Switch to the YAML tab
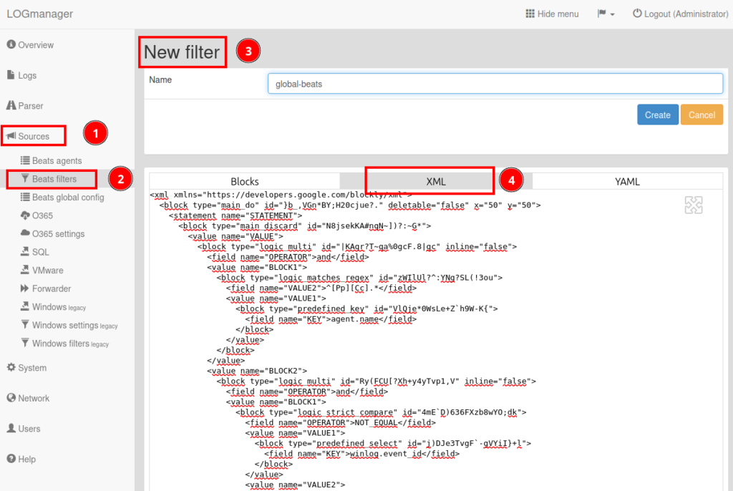 pyautogui.click(x=627, y=181)
